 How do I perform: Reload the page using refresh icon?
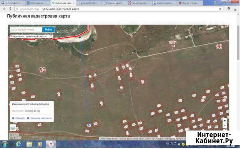pyautogui.click(x=17, y=9)
